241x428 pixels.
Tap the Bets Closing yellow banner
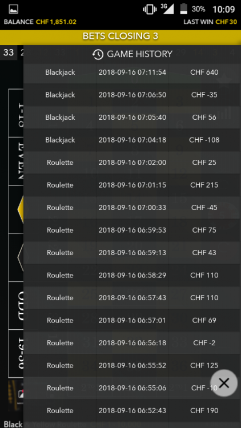120,37
